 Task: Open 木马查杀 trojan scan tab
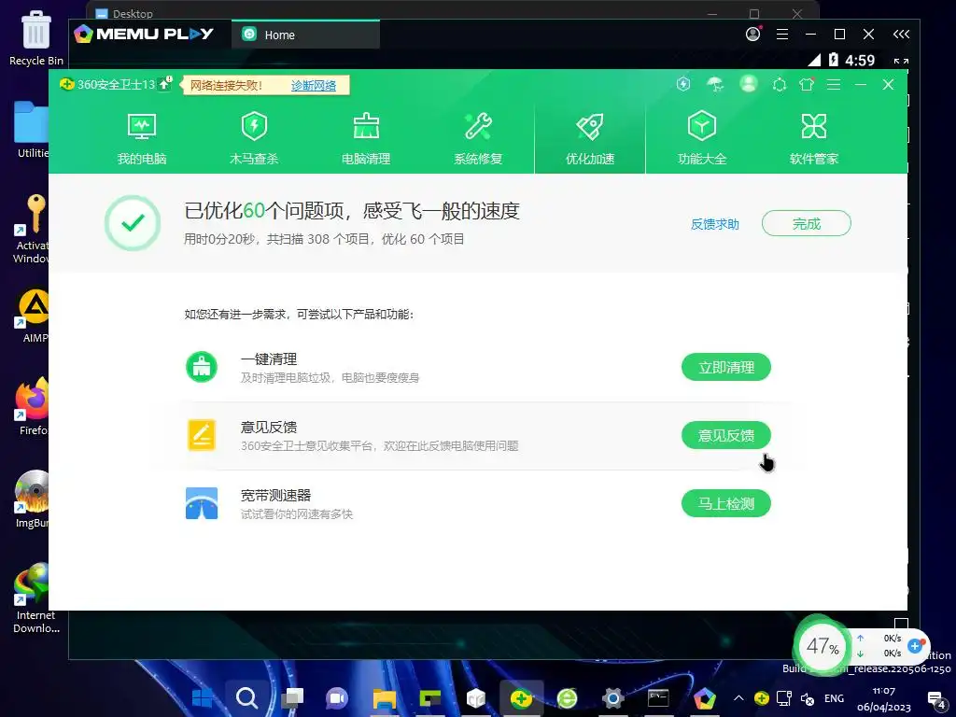point(254,139)
